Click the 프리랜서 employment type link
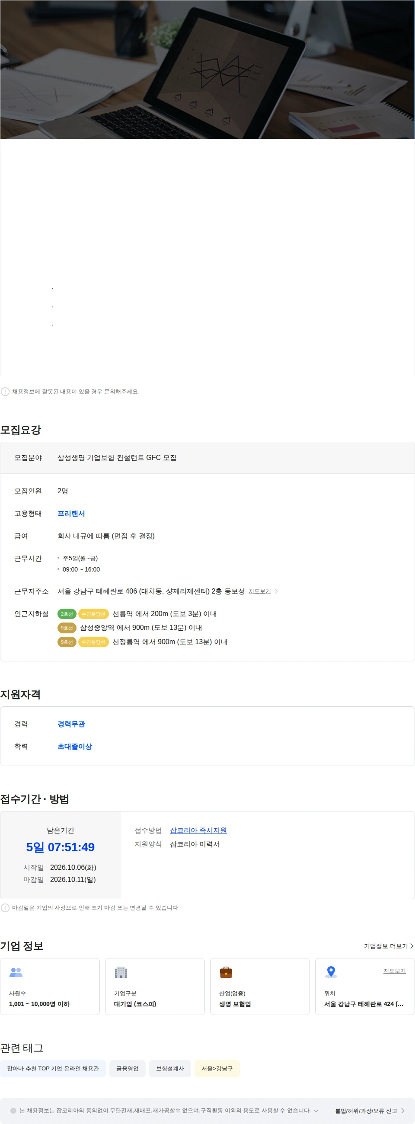Image resolution: width=415 pixels, height=1124 pixels. pyautogui.click(x=71, y=514)
